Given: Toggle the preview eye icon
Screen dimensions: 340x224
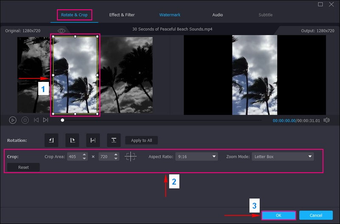Looking at the screenshot, I should pyautogui.click(x=62, y=31).
